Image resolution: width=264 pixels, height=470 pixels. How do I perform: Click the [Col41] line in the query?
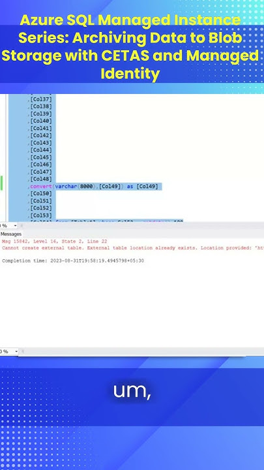[41, 129]
